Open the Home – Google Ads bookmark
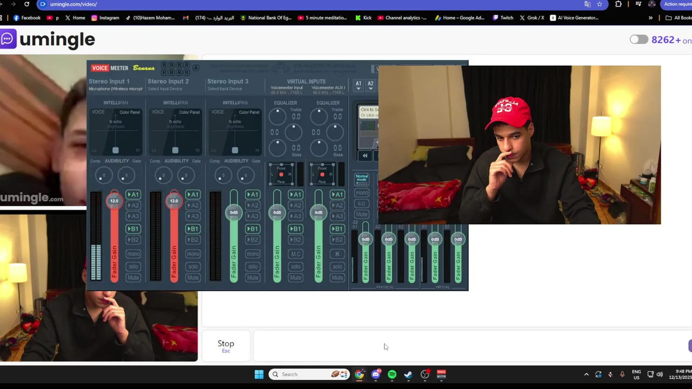The width and height of the screenshot is (692, 389). (x=460, y=18)
